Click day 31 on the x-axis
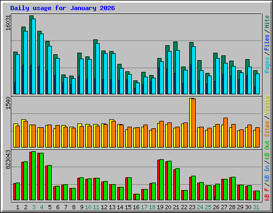Image resolution: width=273 pixels, height=213 pixels. (x=256, y=207)
